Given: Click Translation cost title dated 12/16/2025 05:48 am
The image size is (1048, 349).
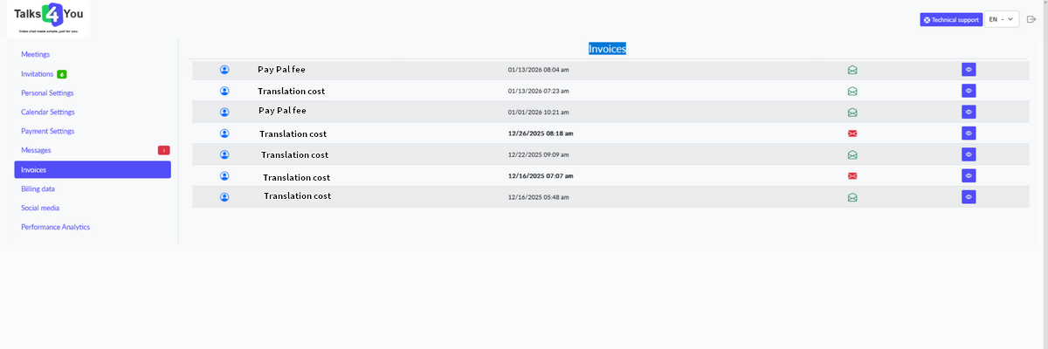Looking at the screenshot, I should point(297,196).
